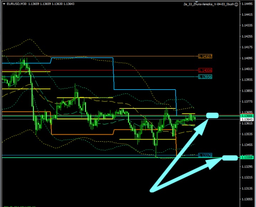The width and height of the screenshot is (256, 207).
Task: Click the lower cyan rounded marker
Action: pos(230,158)
